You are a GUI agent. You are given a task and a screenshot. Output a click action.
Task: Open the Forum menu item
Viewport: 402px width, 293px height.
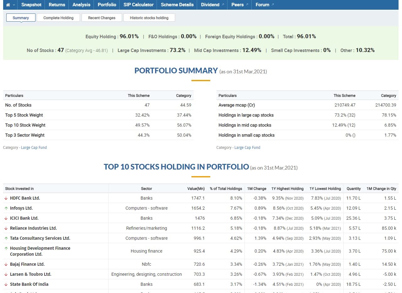click(262, 5)
